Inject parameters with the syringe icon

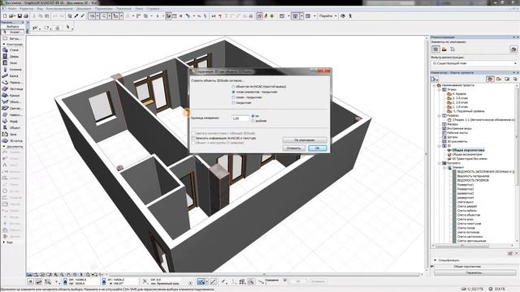(83, 16)
